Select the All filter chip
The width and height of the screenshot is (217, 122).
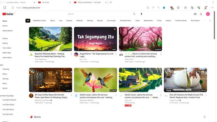(28, 21)
